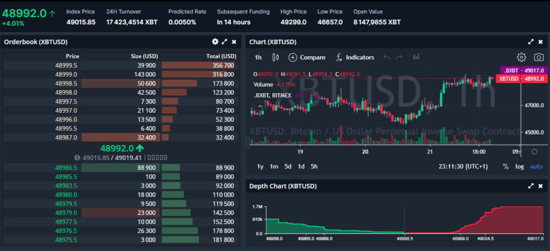Select the 1d time range
The width and height of the screenshot is (550, 251).
(301, 167)
